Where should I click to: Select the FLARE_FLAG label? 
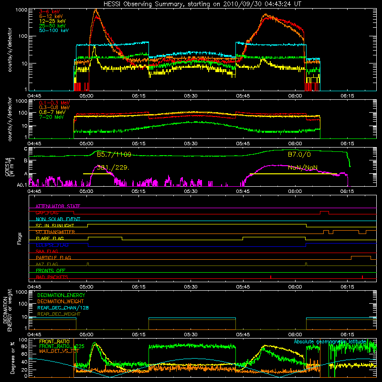click(50, 238)
